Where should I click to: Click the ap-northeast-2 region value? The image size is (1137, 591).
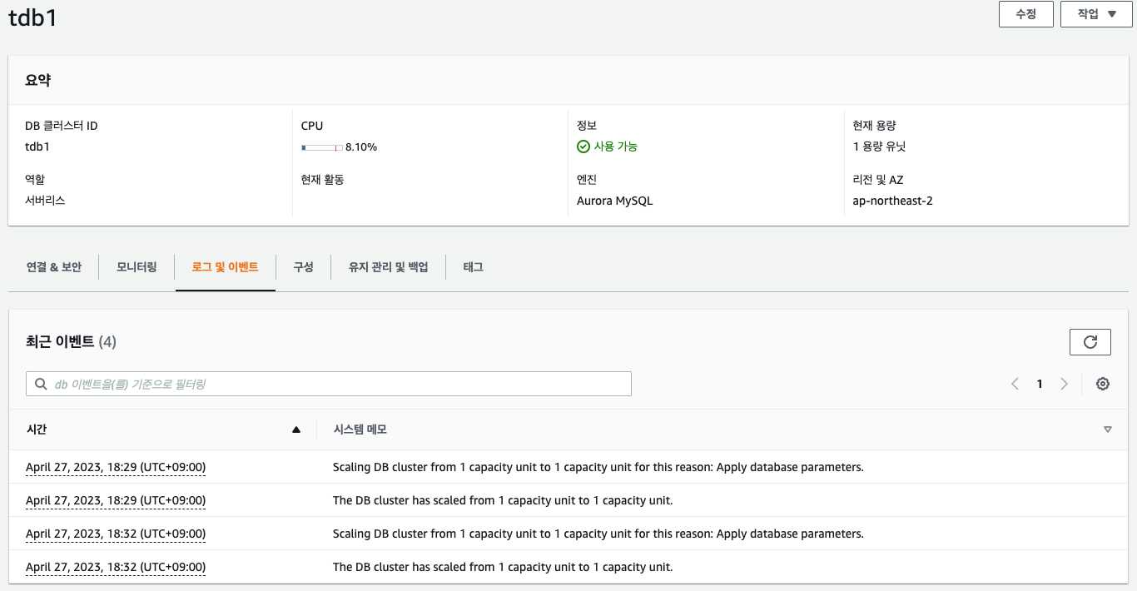tap(892, 201)
